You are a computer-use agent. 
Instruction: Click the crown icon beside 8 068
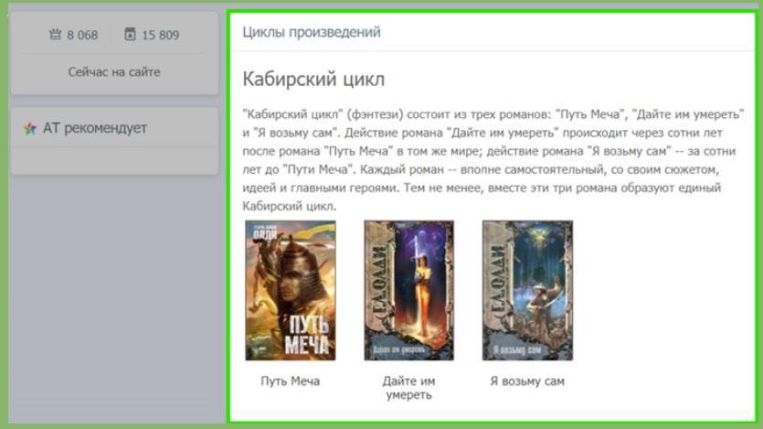[55, 34]
